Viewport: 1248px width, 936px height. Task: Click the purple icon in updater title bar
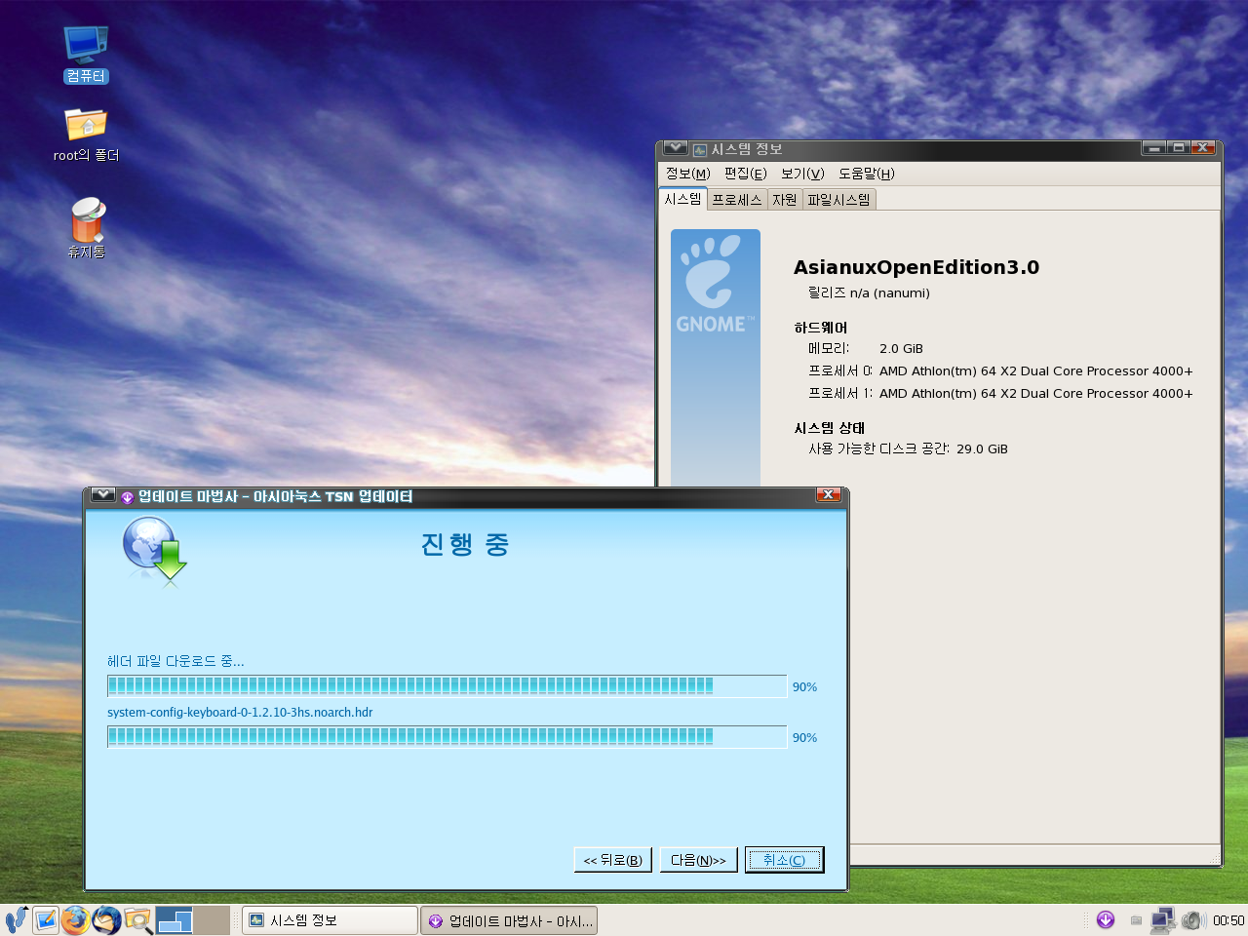point(127,497)
